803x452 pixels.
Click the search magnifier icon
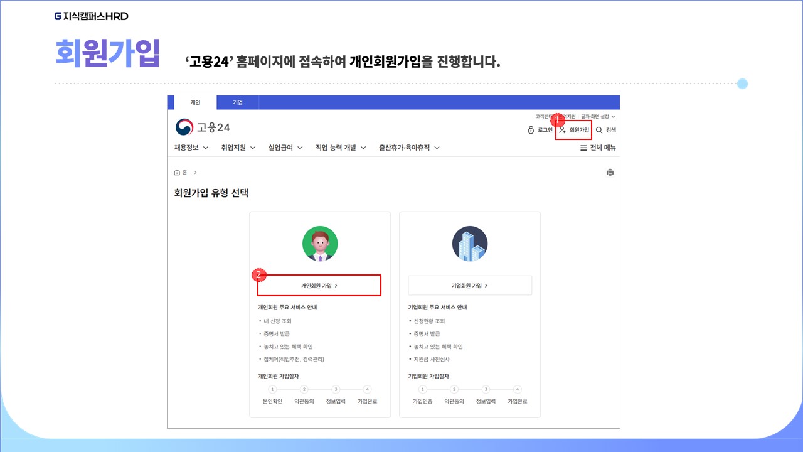[599, 130]
